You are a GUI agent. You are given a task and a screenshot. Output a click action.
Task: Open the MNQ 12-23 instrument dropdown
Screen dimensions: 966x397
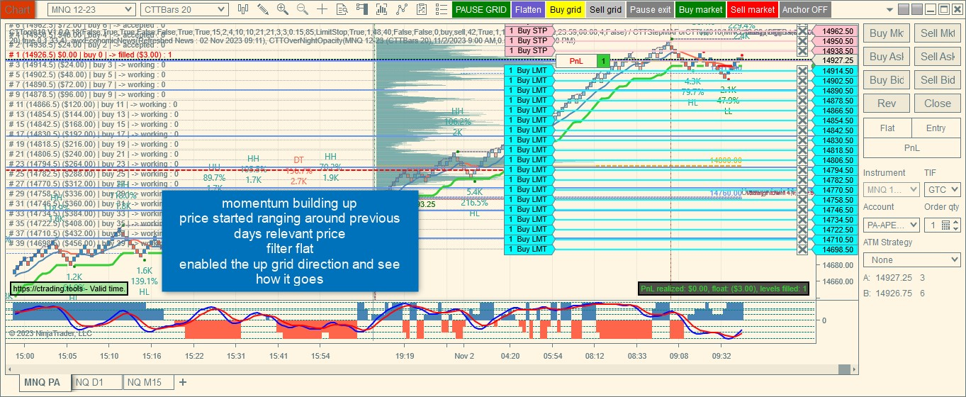click(91, 9)
